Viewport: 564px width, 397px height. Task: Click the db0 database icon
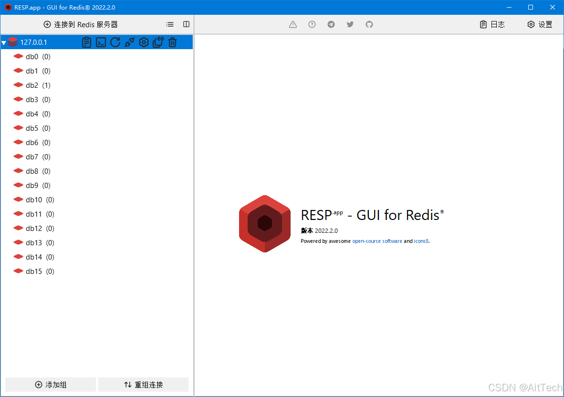click(x=18, y=56)
